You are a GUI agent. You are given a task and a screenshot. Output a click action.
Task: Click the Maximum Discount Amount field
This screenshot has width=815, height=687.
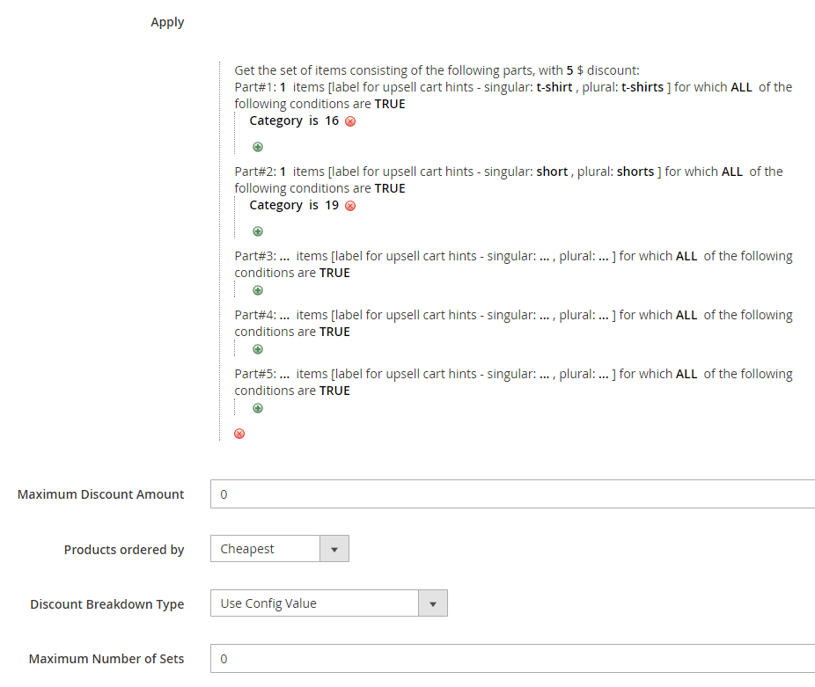click(x=512, y=494)
